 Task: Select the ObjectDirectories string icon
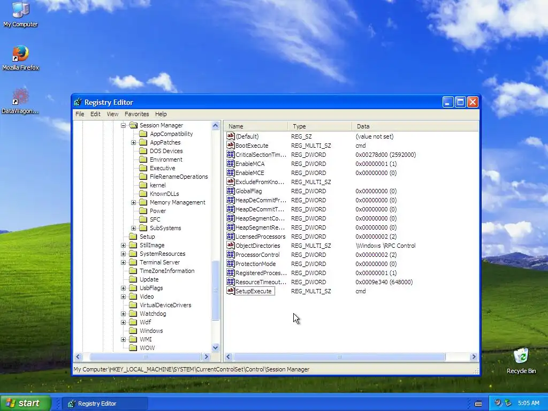[x=230, y=245]
